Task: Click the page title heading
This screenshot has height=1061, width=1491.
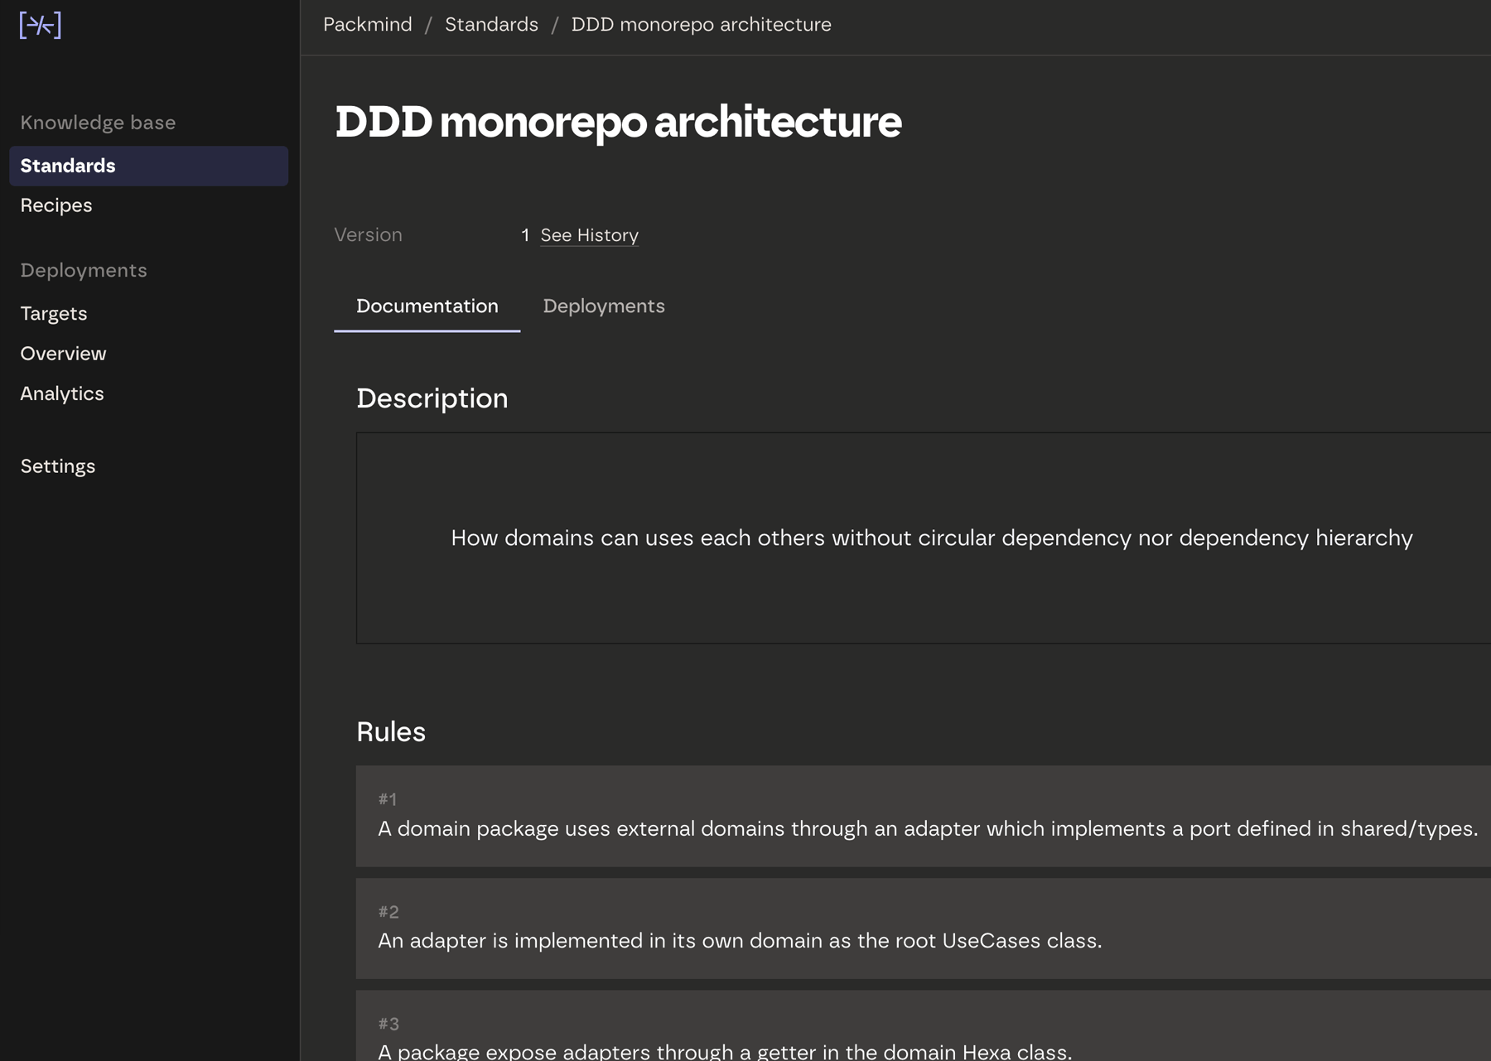Action: click(618, 122)
